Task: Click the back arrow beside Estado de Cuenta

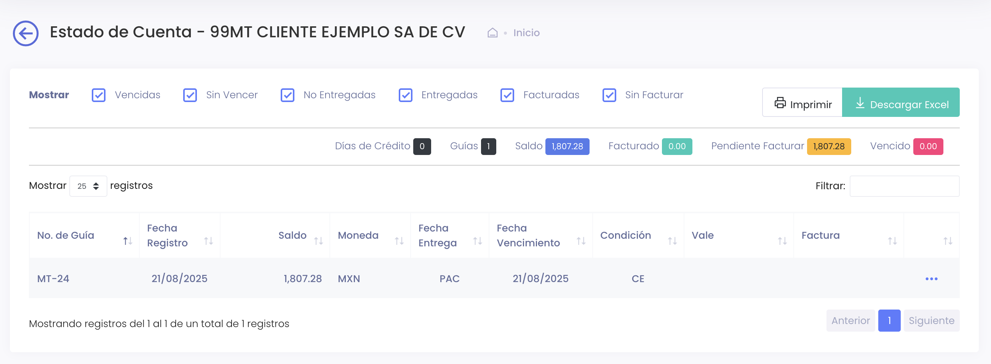Action: tap(26, 33)
